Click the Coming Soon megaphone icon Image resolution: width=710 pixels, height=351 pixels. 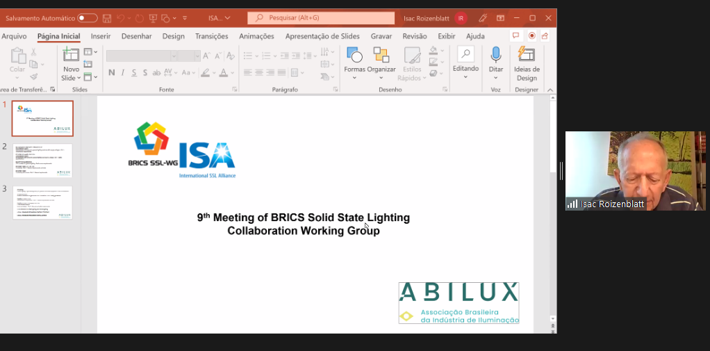click(483, 18)
